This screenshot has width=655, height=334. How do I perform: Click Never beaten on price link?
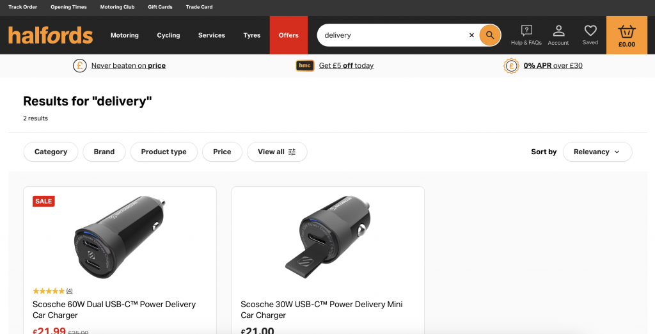(129, 66)
